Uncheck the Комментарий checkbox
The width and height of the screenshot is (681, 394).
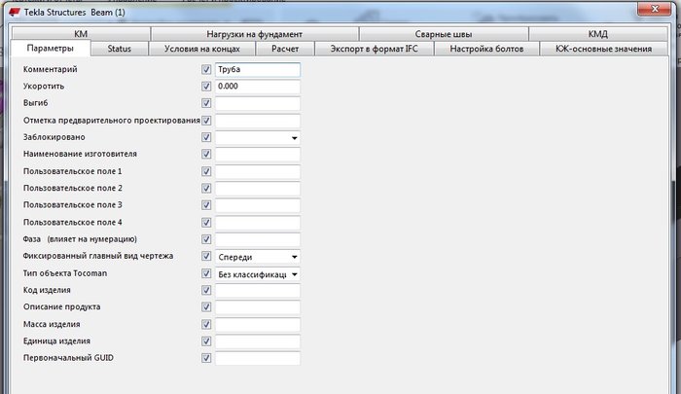point(206,69)
